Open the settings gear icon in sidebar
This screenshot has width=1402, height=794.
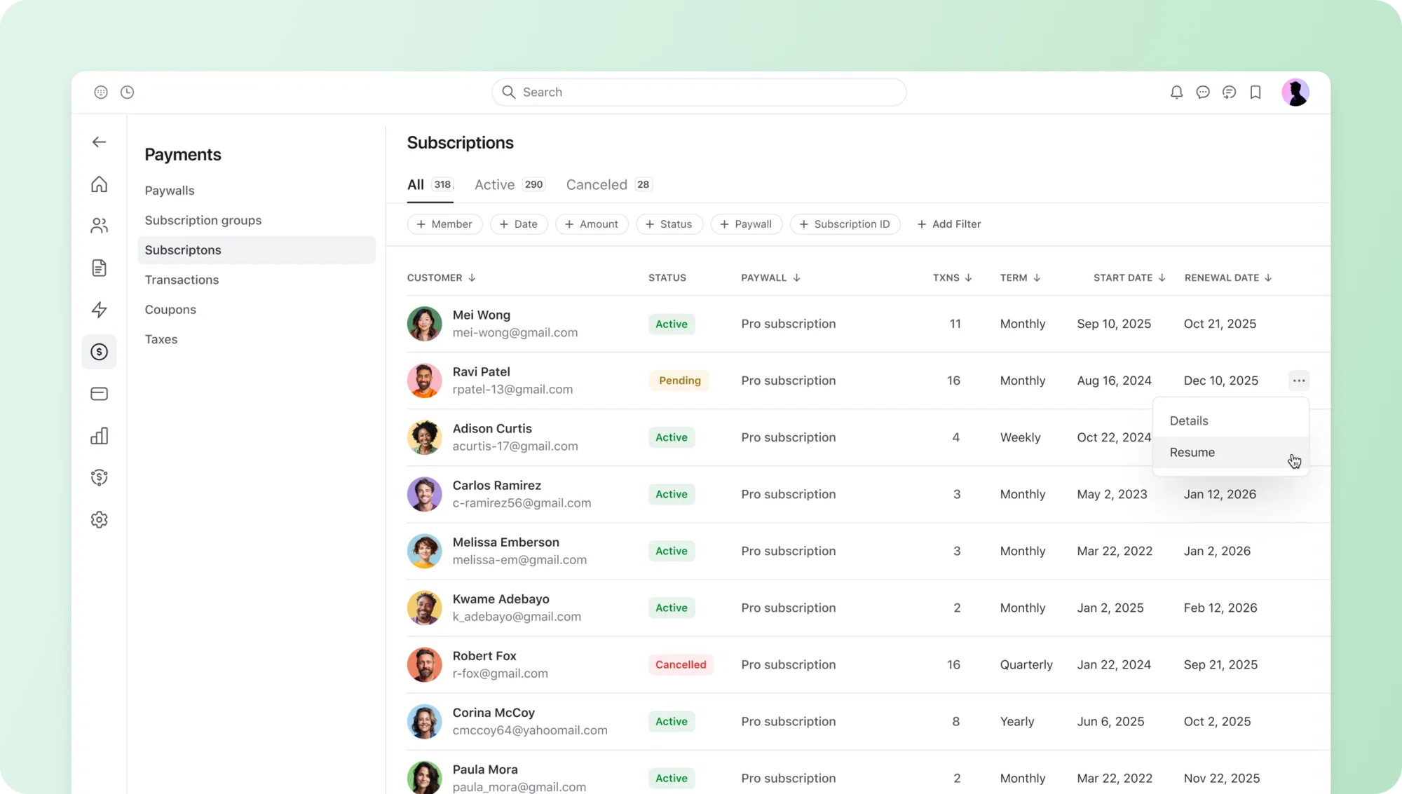click(99, 520)
